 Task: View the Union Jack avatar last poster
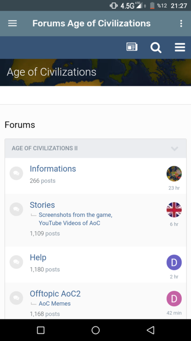click(174, 210)
